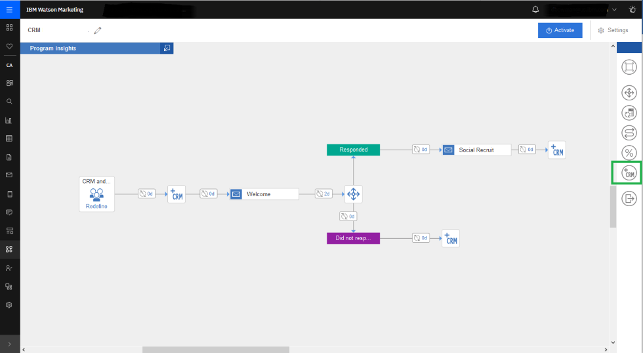Viewport: 643px width, 353px height.
Task: Open program Settings
Action: click(x=613, y=30)
